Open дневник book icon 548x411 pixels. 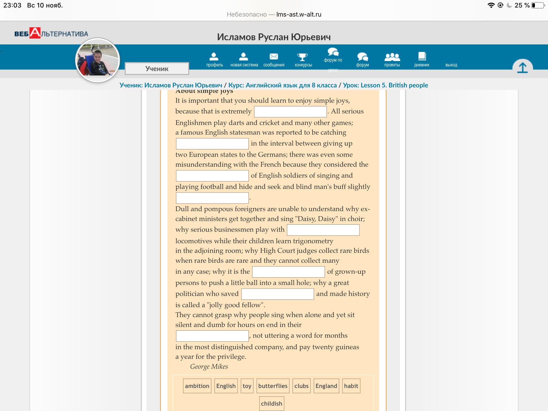pos(422,56)
